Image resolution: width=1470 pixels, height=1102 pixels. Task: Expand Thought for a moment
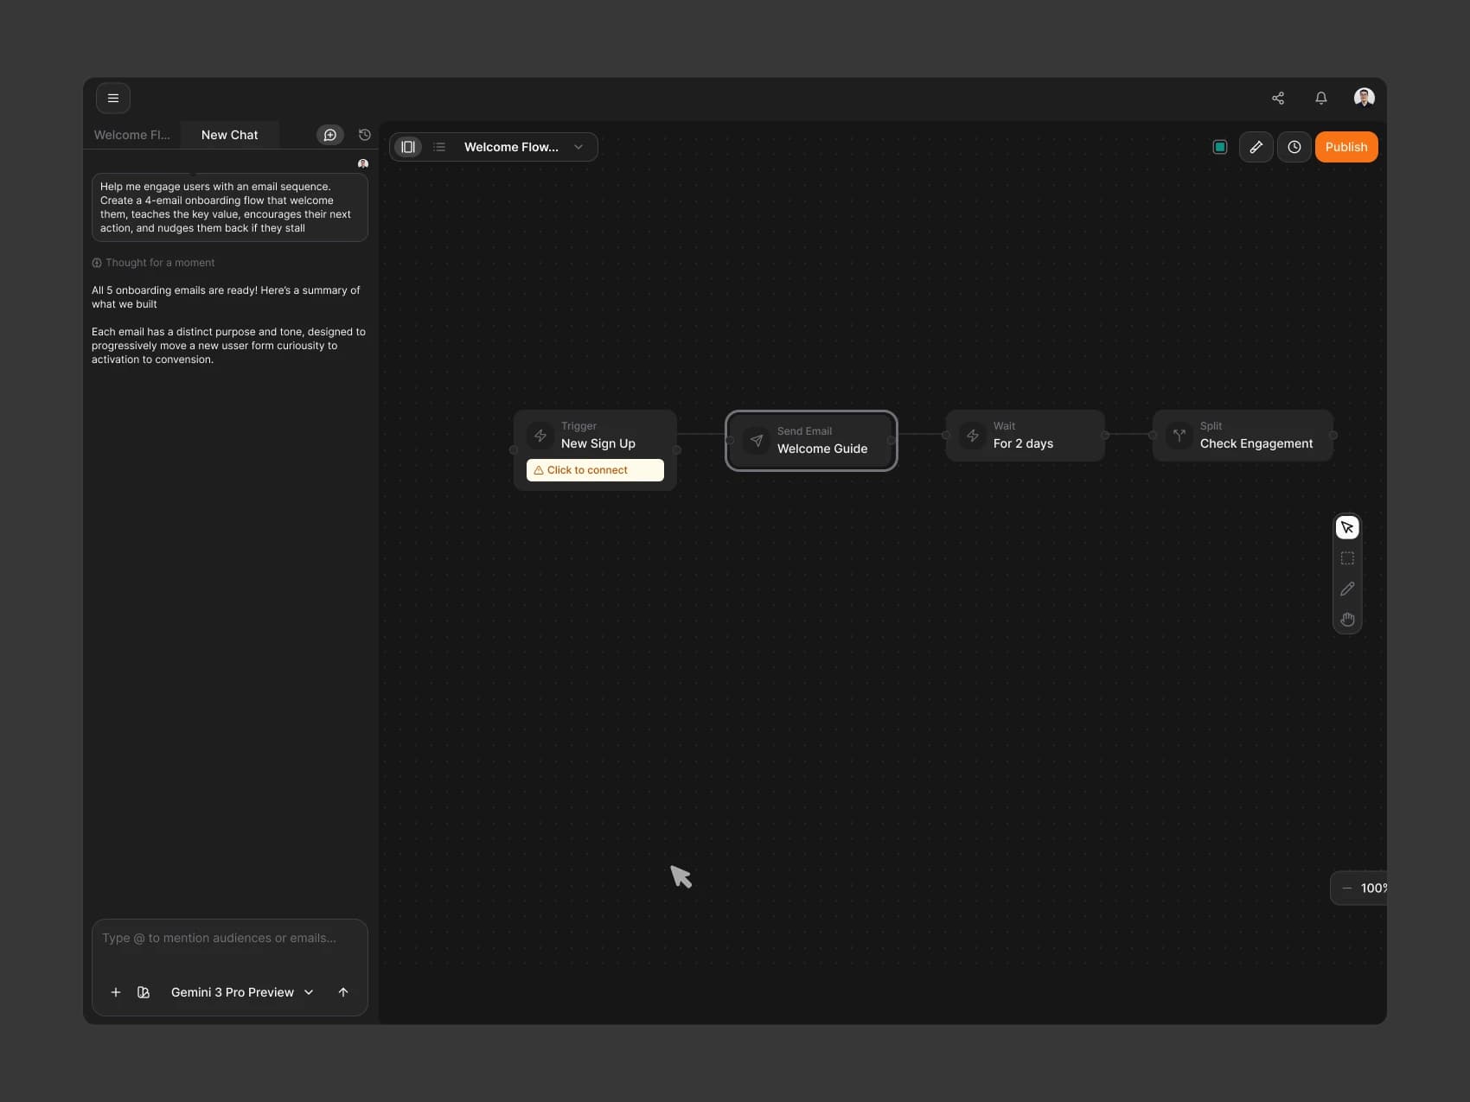tap(154, 263)
